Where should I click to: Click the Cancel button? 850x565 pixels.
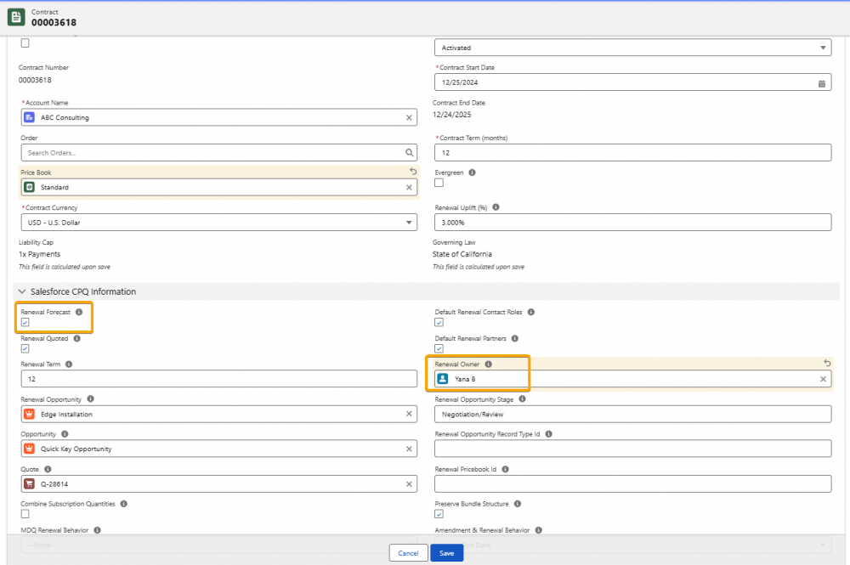(408, 553)
